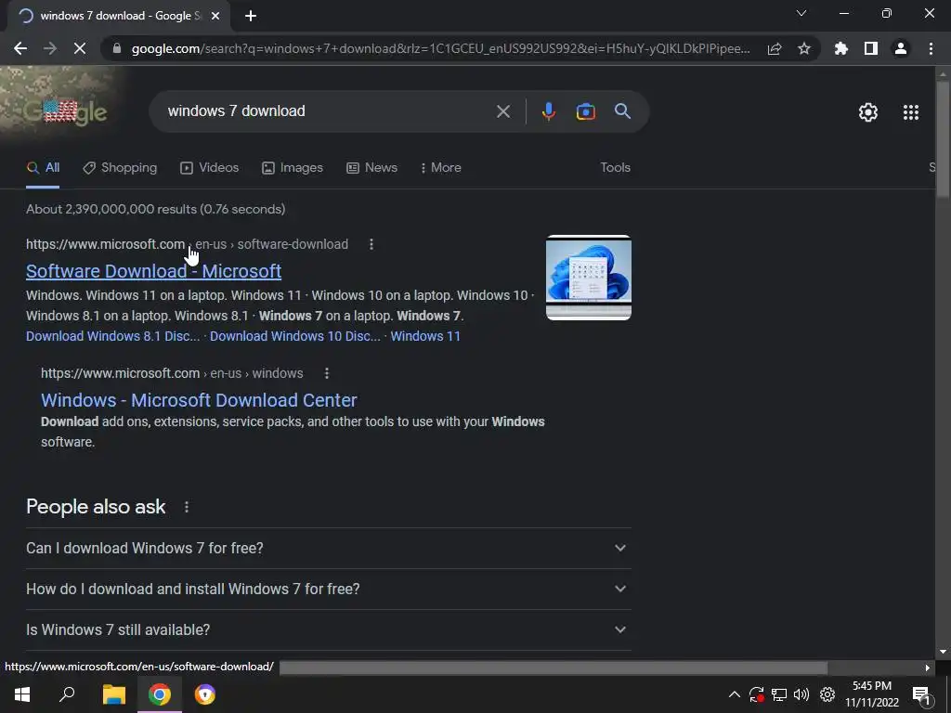Open People also ask options menu

[x=187, y=507]
